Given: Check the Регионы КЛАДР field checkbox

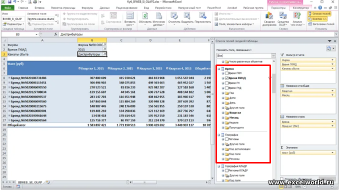Looking at the screenshot, I should (227, 171).
